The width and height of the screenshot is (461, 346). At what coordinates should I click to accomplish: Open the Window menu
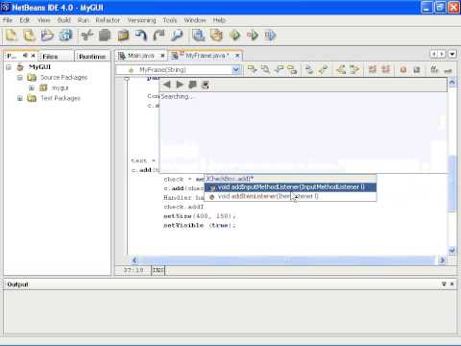195,20
